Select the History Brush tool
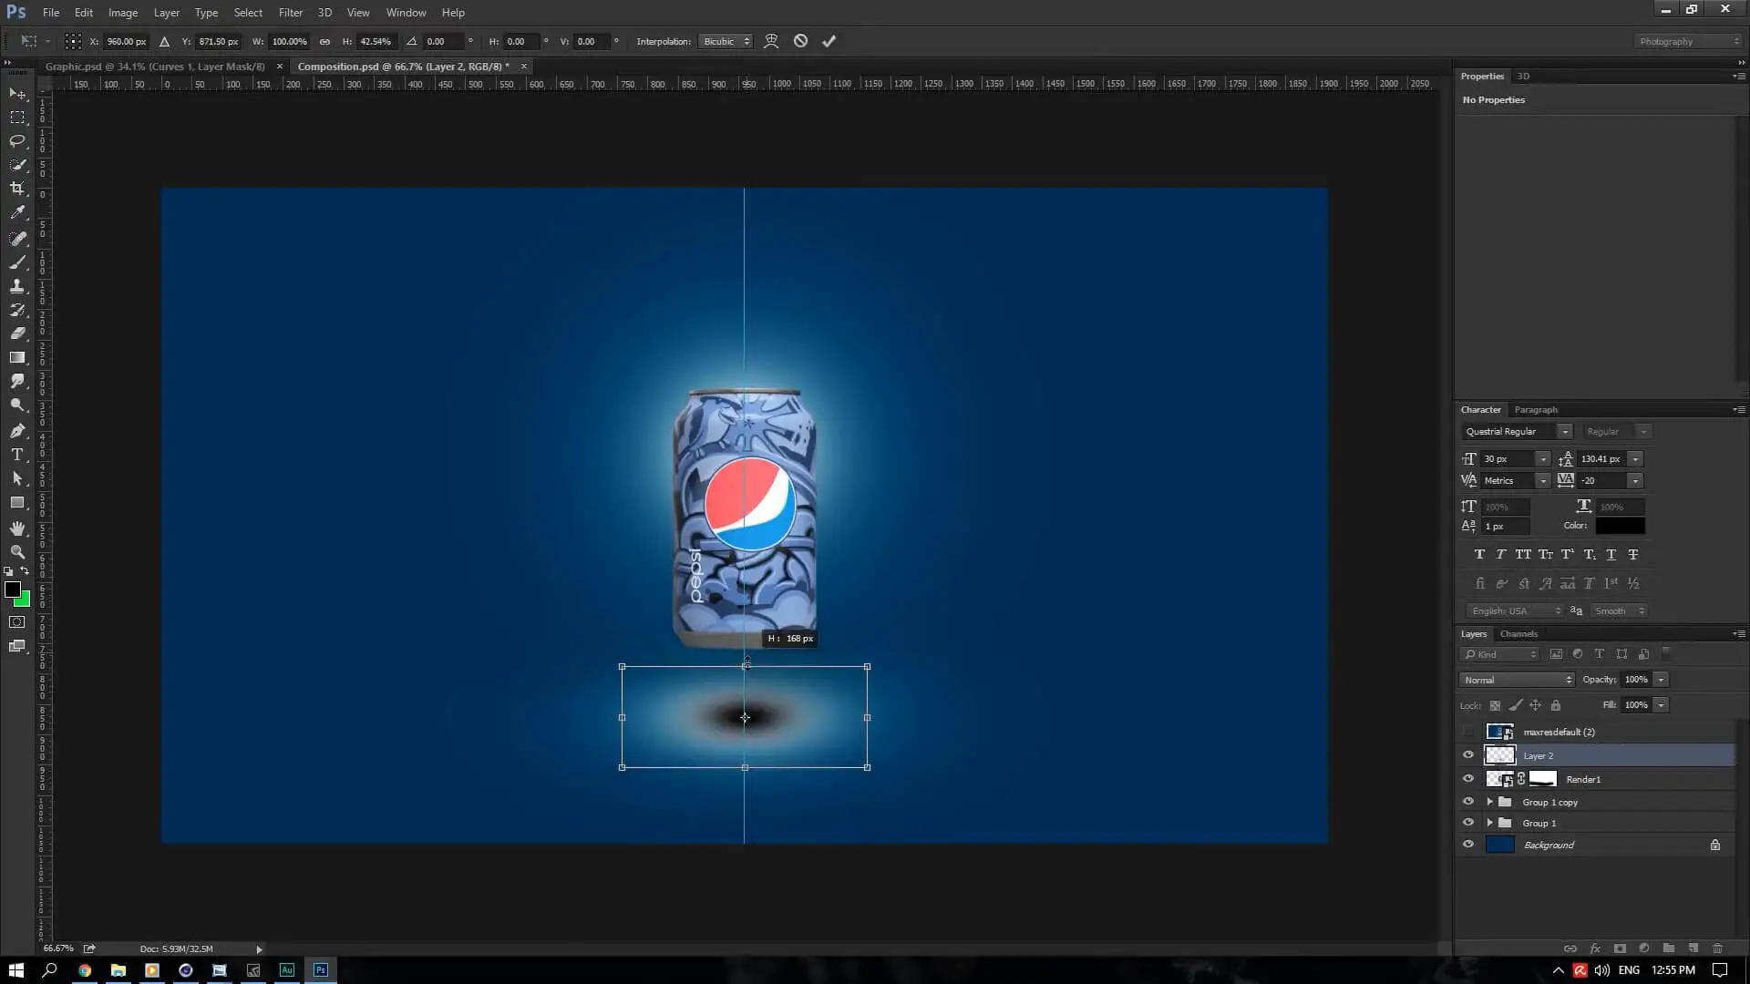This screenshot has width=1750, height=984. coord(17,310)
